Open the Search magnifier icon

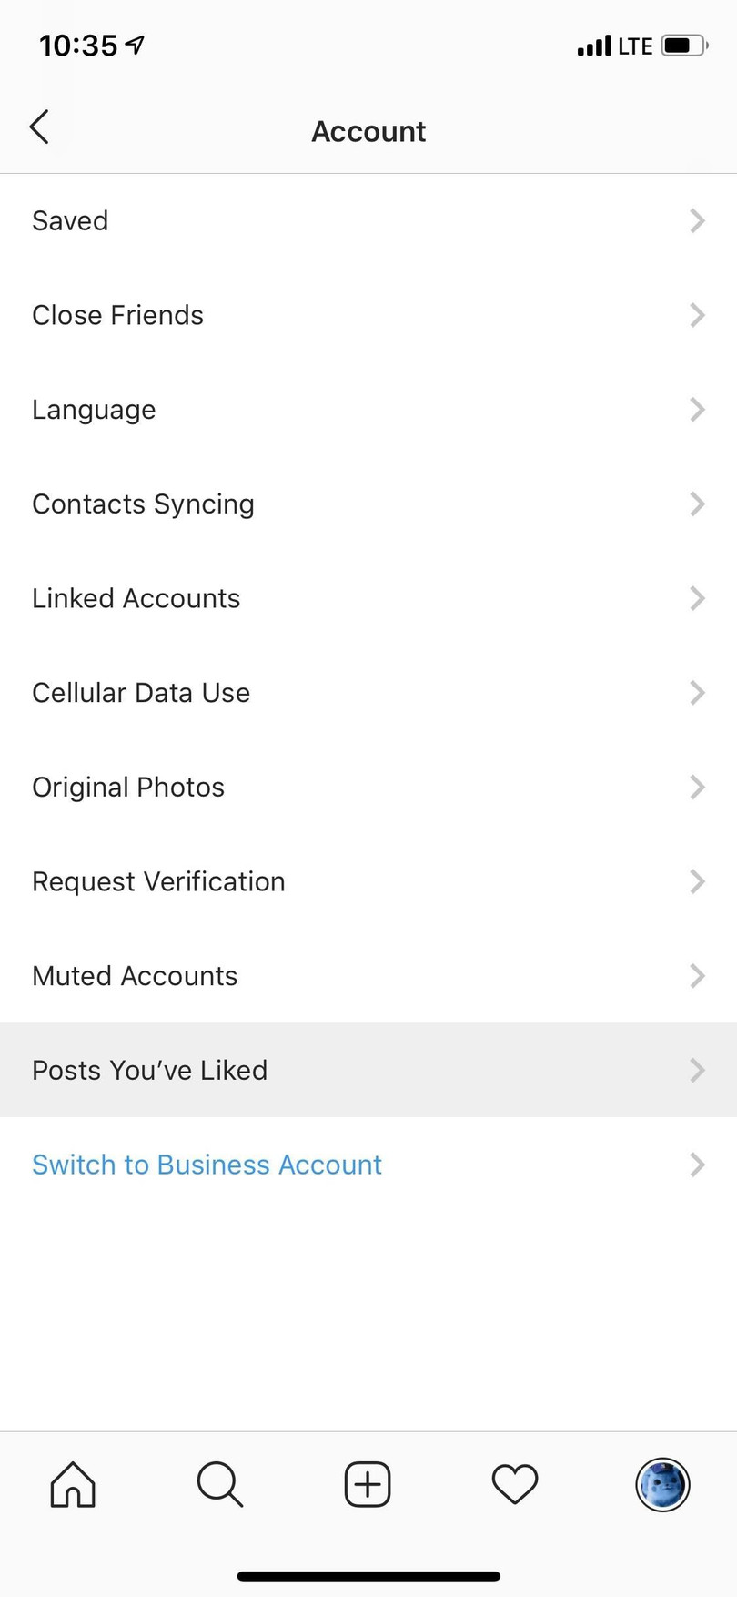click(x=220, y=1484)
